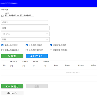Screen dimensions: 97x97
Task: Select the work date range 2023-03-11 field
Action: [x=19, y=16]
